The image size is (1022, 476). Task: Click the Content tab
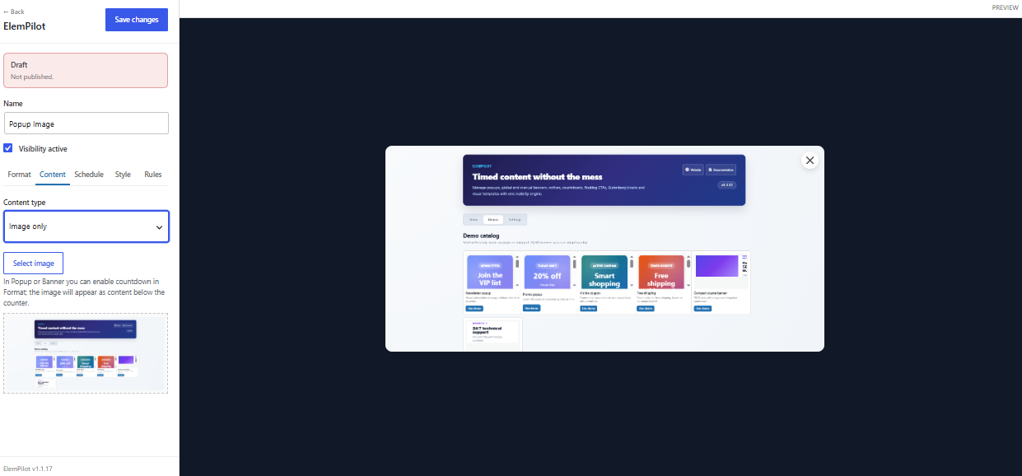[x=53, y=175]
